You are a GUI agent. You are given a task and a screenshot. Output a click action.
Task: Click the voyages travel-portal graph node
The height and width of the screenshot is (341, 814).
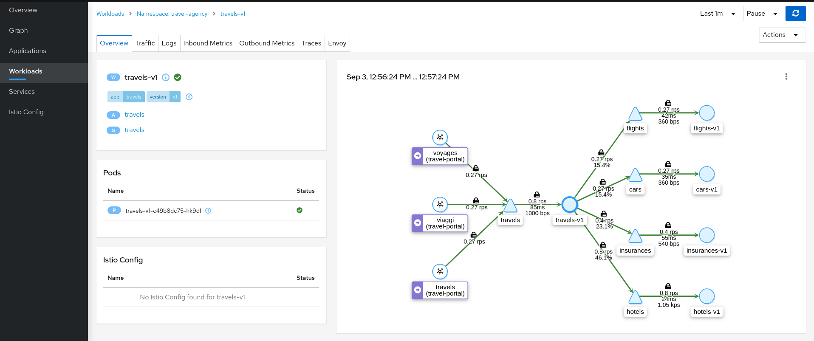click(440, 137)
